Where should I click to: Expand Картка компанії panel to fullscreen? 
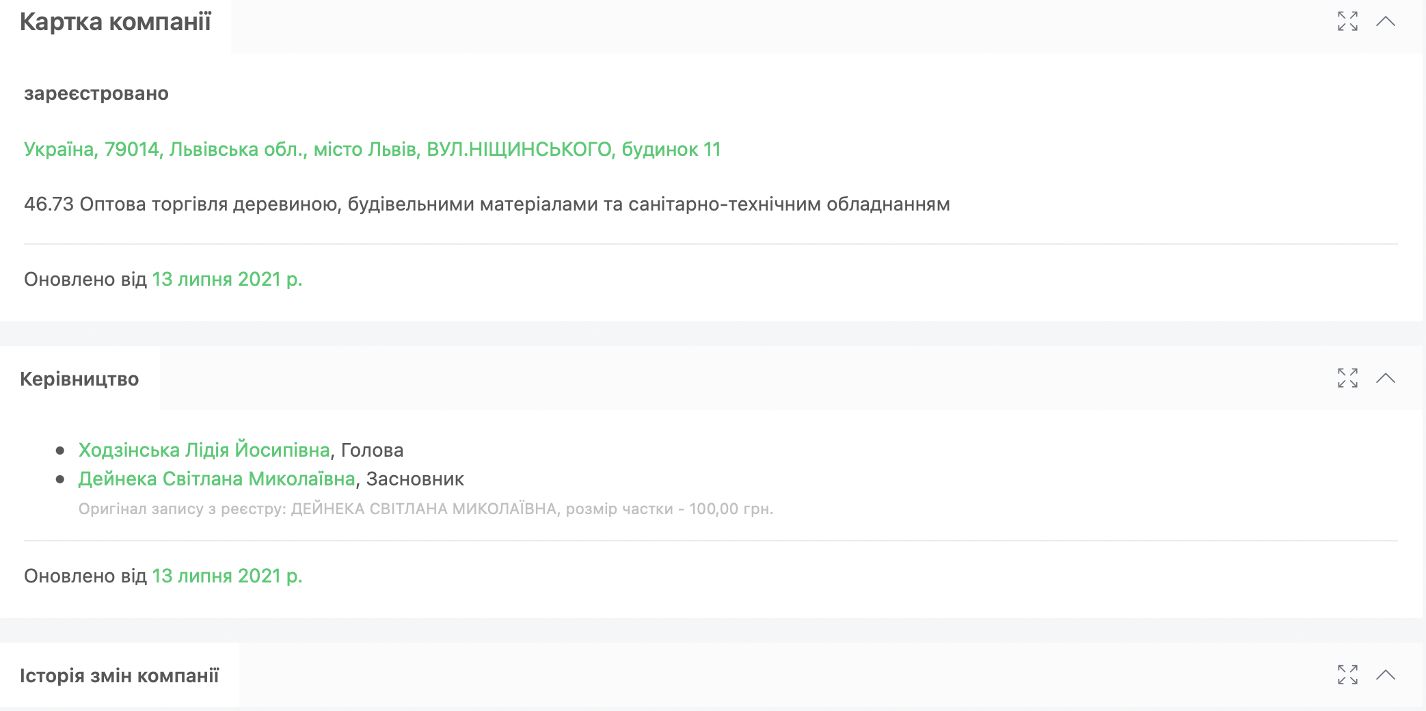click(x=1347, y=21)
